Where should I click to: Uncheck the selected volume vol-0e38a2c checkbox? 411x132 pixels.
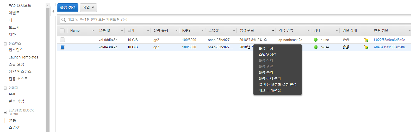(x=62, y=47)
